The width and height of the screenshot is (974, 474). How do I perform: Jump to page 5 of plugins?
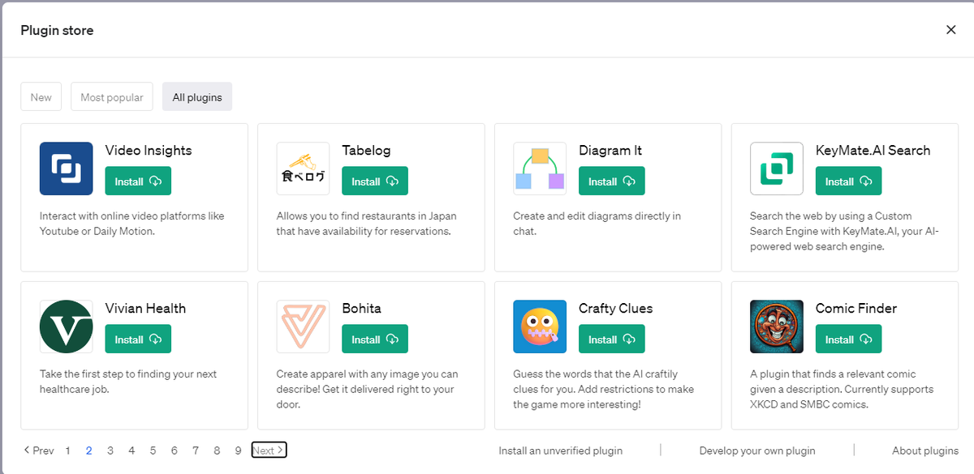(x=153, y=451)
